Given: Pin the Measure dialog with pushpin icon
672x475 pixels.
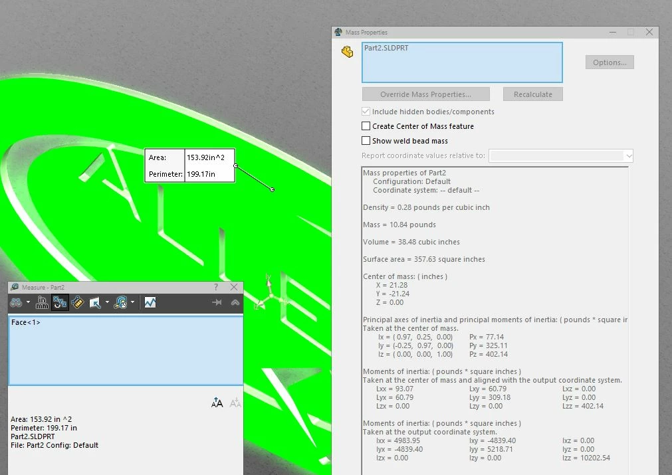Looking at the screenshot, I should pyautogui.click(x=217, y=302).
